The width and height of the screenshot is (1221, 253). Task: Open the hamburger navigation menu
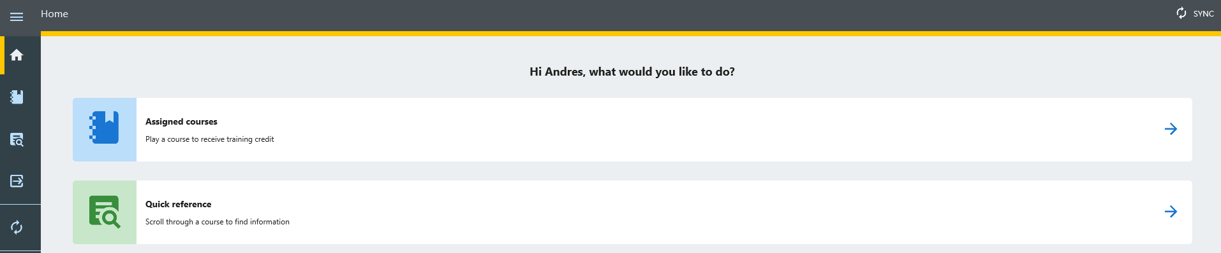[x=17, y=17]
